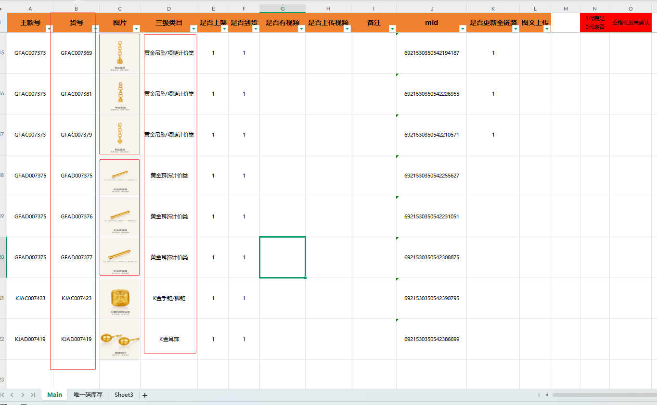Open filter for 是否更新全链路 column
657x405 pixels.
[x=515, y=29]
